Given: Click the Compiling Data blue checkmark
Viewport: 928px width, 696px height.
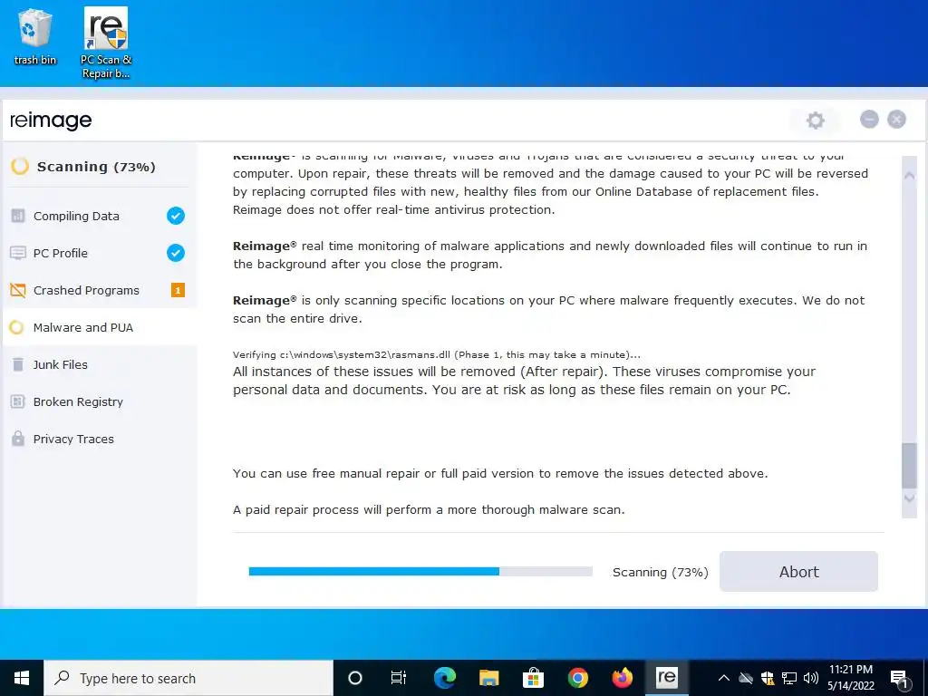Looking at the screenshot, I should point(175,216).
